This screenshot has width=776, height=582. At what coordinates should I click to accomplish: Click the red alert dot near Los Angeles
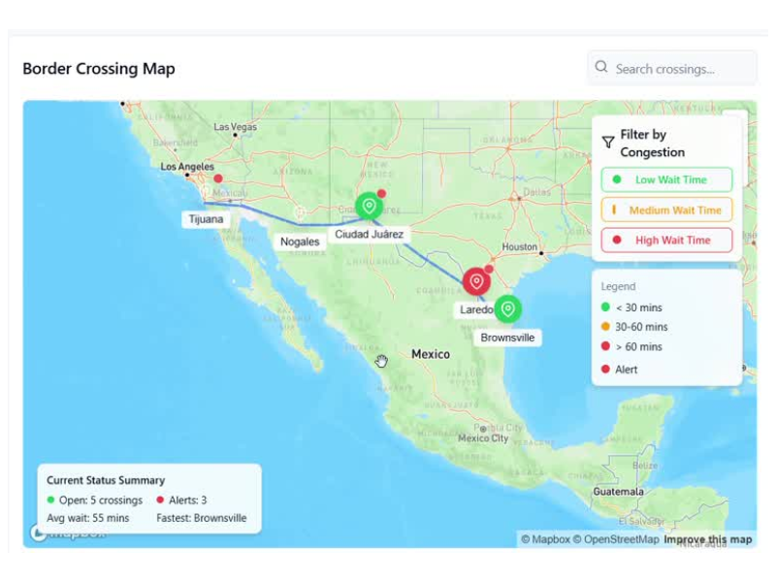point(217,178)
